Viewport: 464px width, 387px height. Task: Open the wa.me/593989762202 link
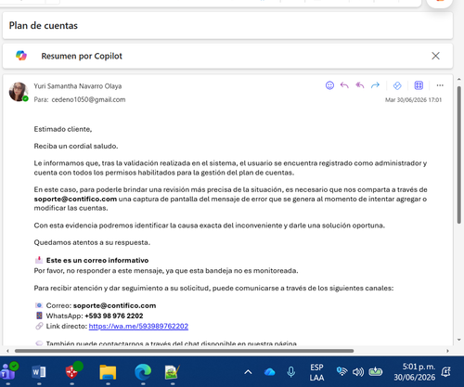point(138,326)
